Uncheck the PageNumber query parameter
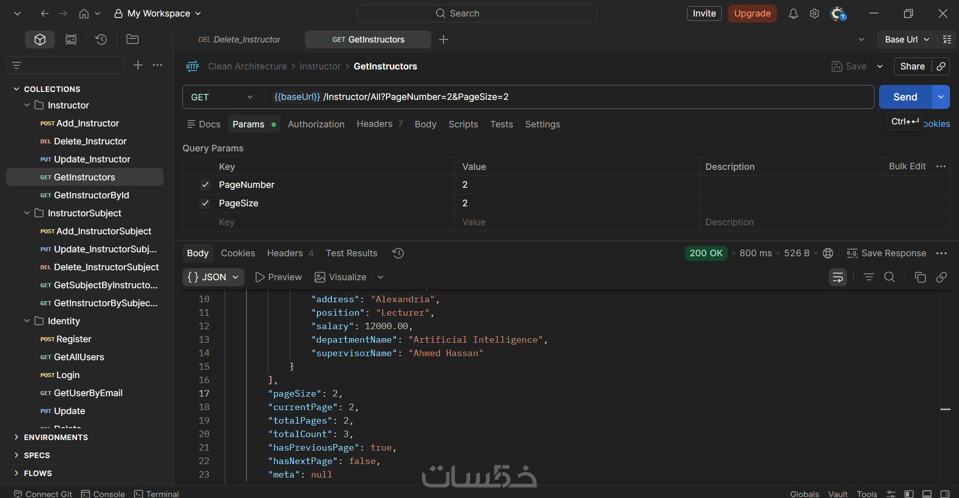The image size is (959, 498). pyautogui.click(x=205, y=185)
